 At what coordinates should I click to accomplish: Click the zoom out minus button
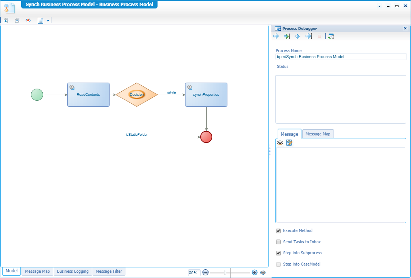click(205, 272)
